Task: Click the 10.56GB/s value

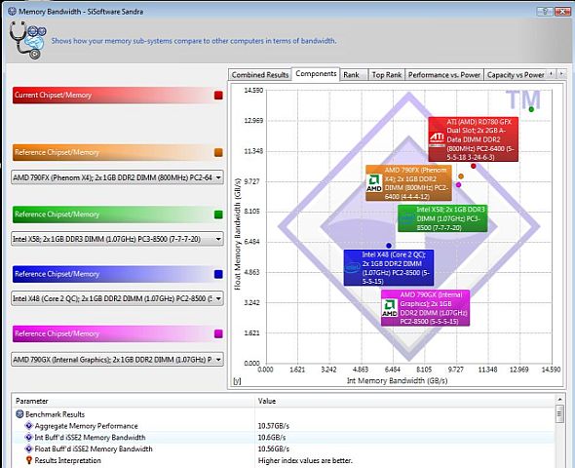Action: pyautogui.click(x=274, y=448)
